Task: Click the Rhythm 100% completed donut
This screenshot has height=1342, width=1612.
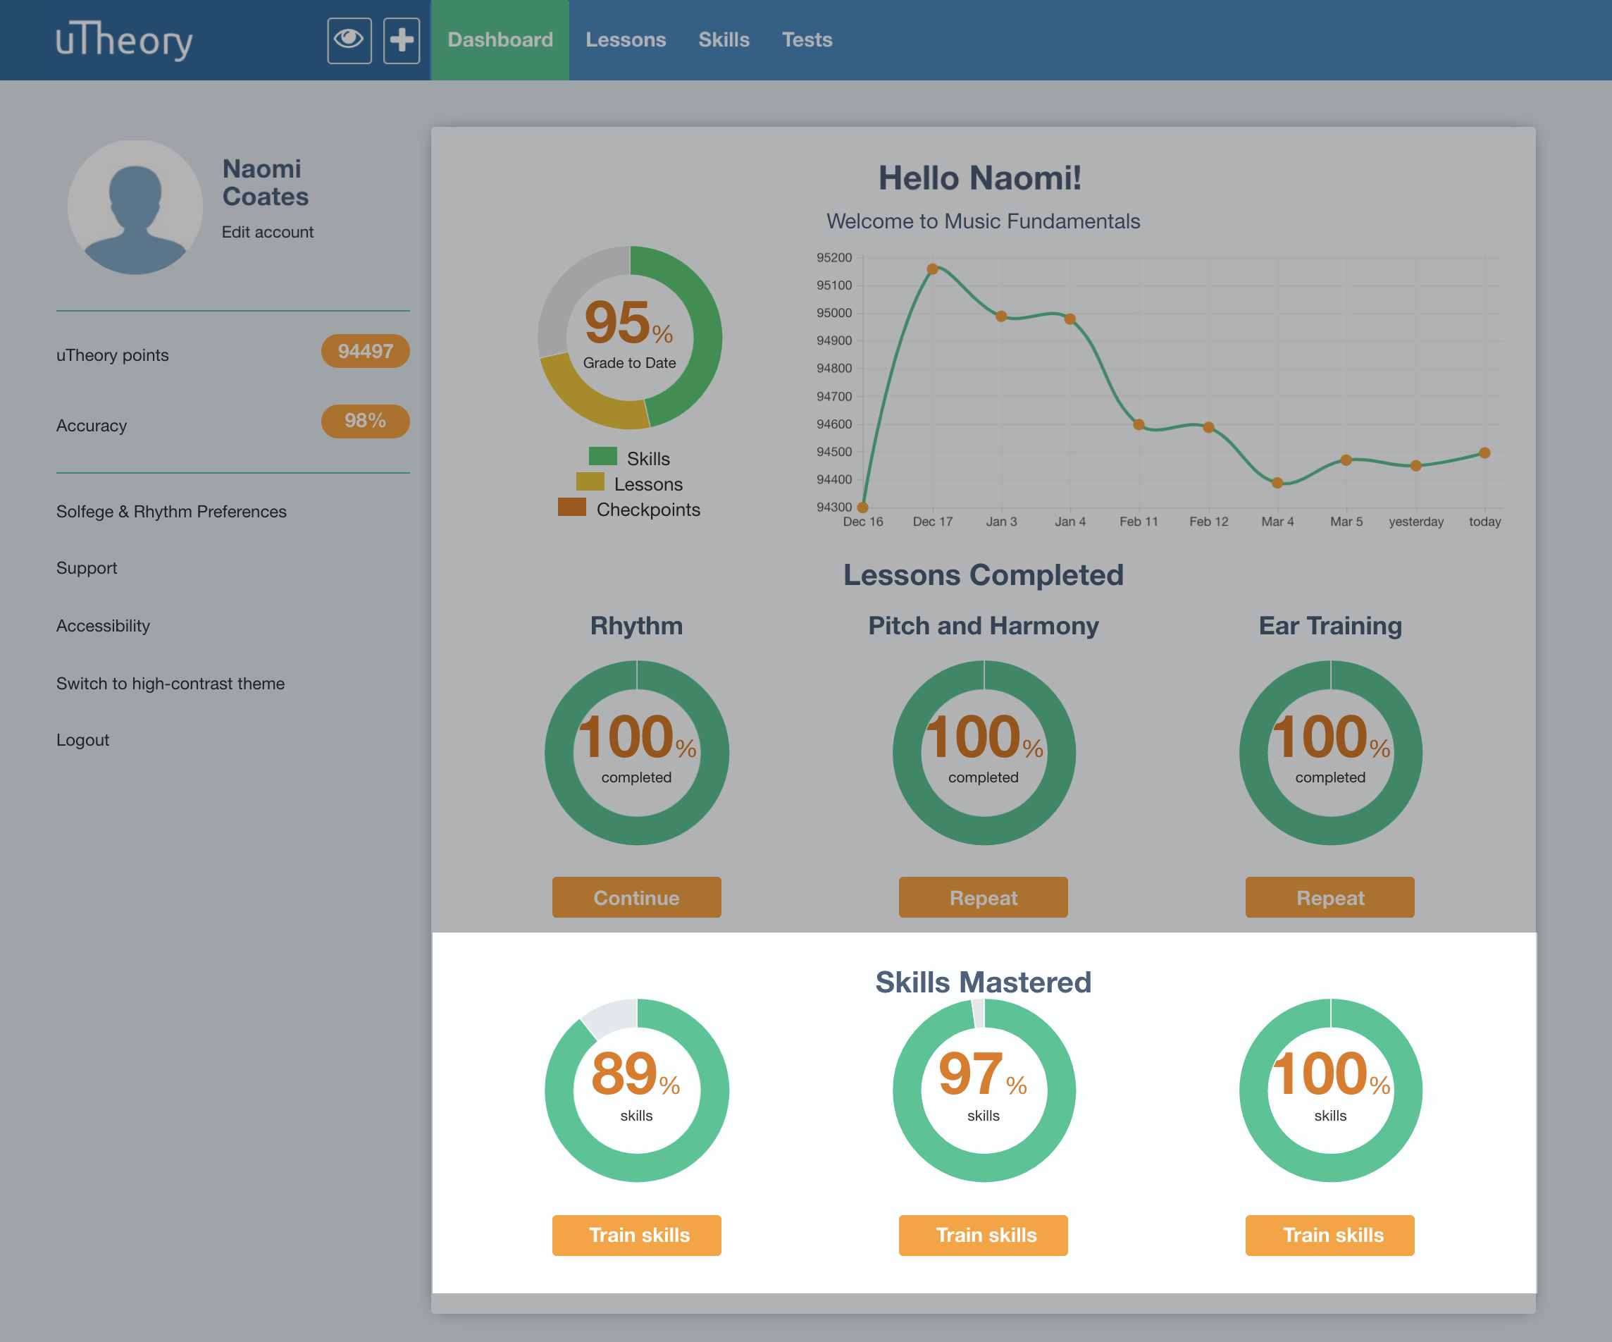Action: [x=636, y=752]
